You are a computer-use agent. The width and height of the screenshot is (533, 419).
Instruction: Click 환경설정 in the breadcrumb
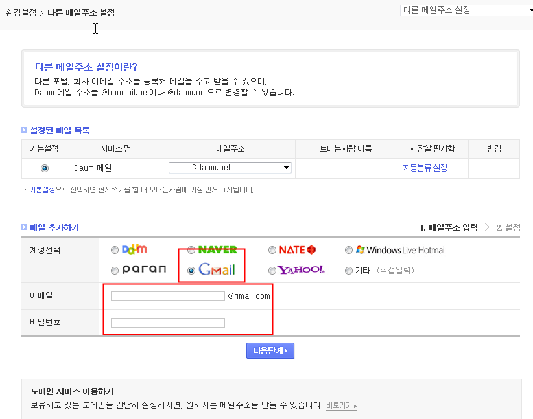click(21, 13)
